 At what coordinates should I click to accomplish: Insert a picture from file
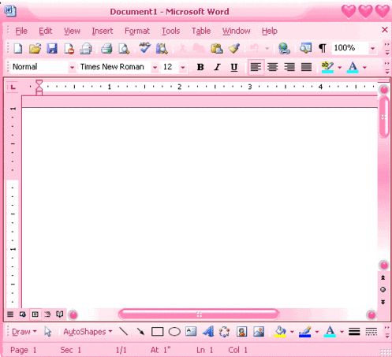259,331
